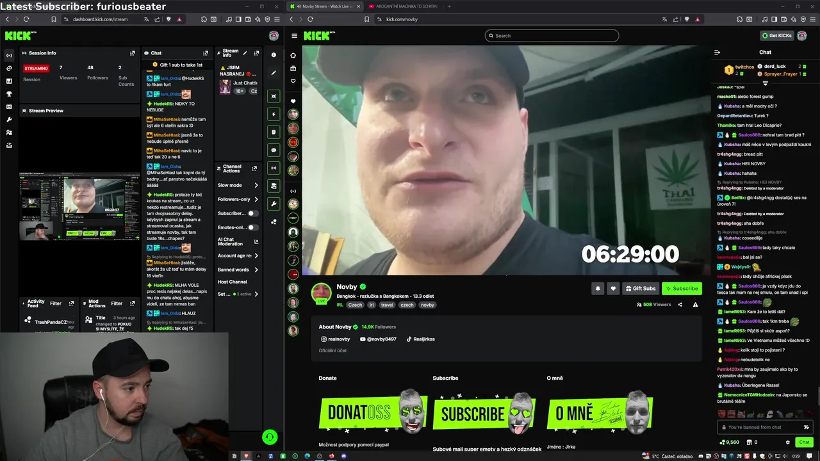Collapse the chat with arrow icon

(717, 53)
